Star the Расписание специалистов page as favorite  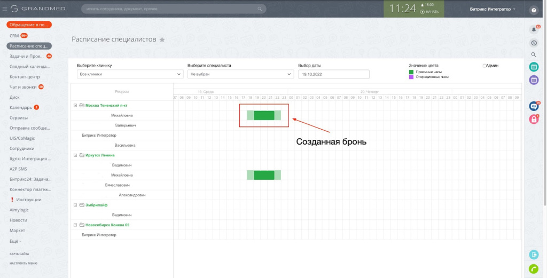(x=162, y=39)
